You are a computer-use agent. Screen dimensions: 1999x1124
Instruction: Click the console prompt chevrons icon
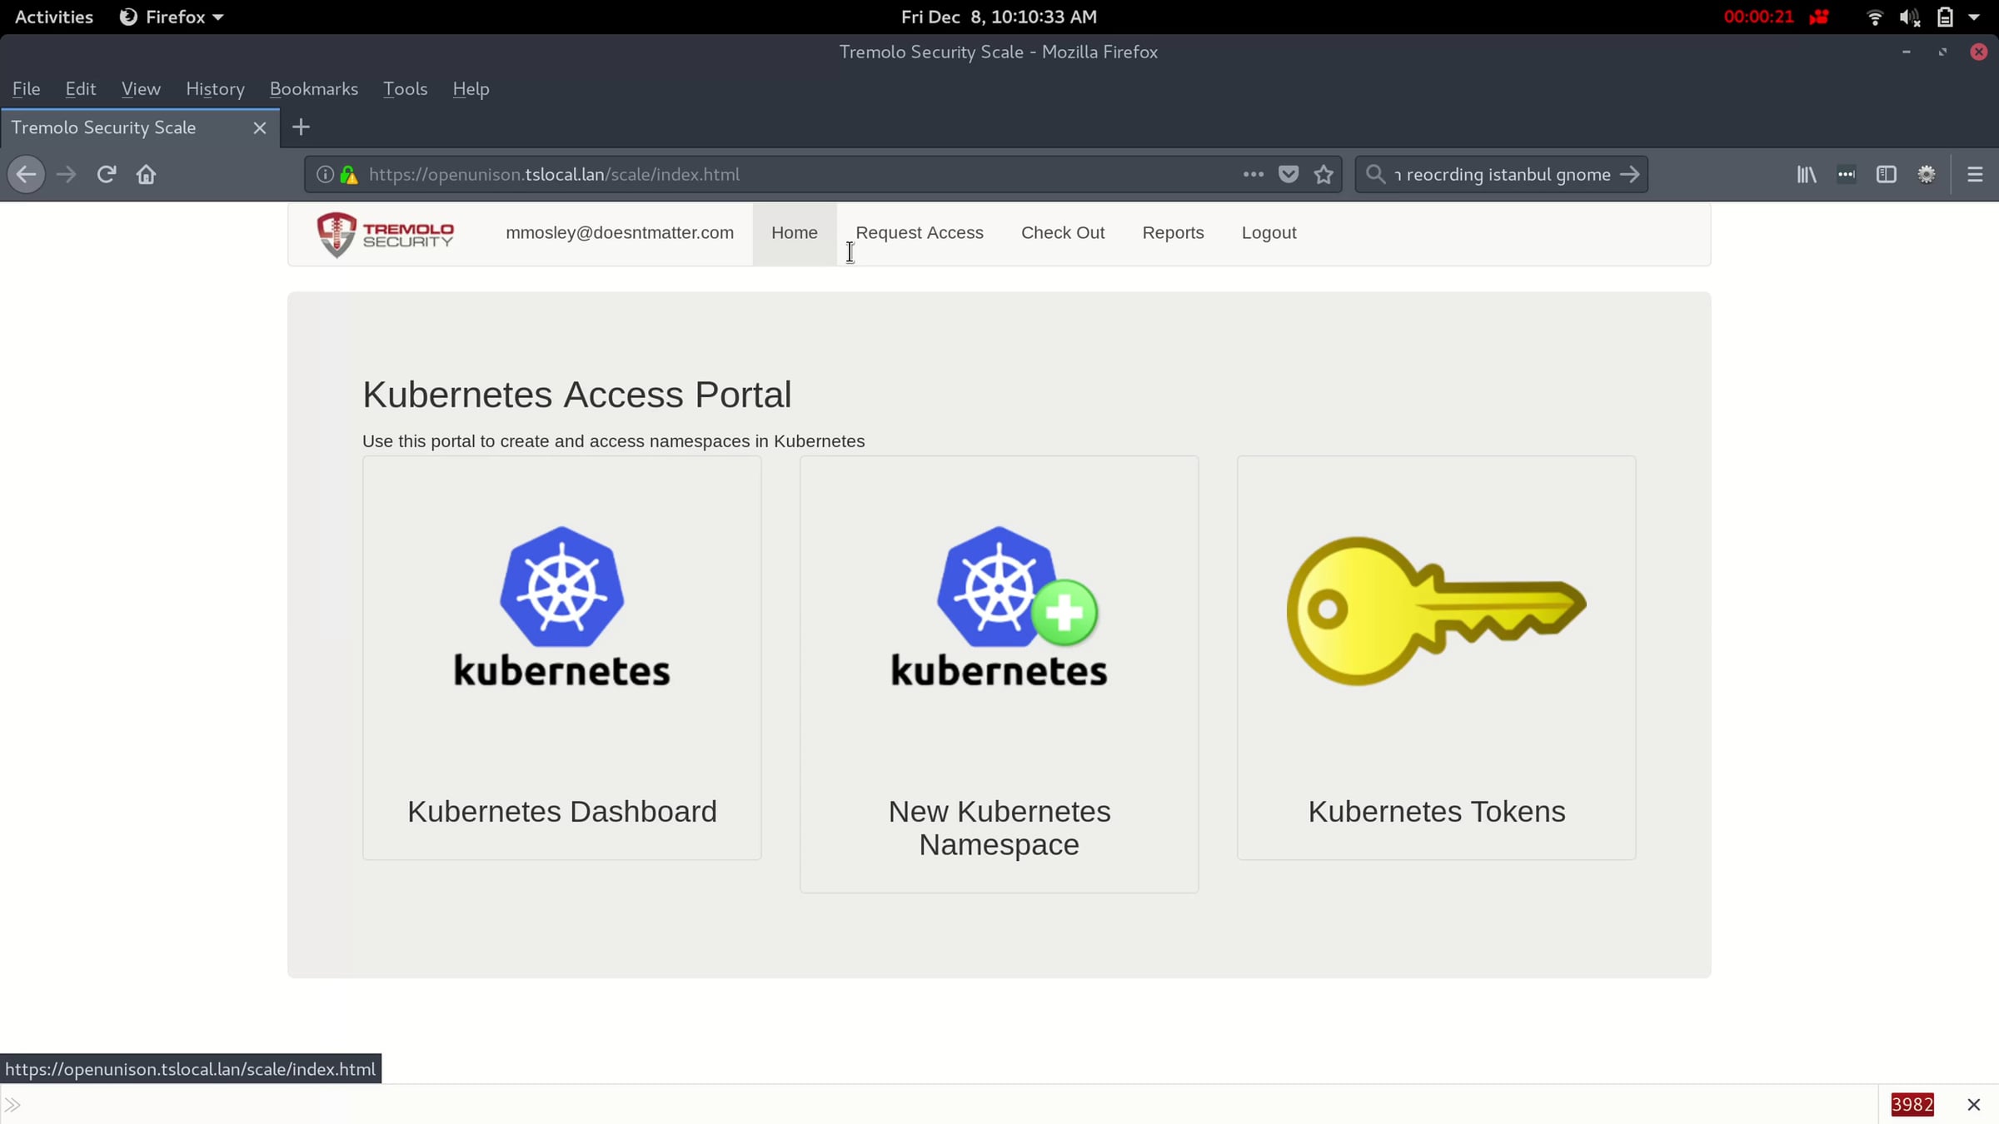[x=12, y=1106]
